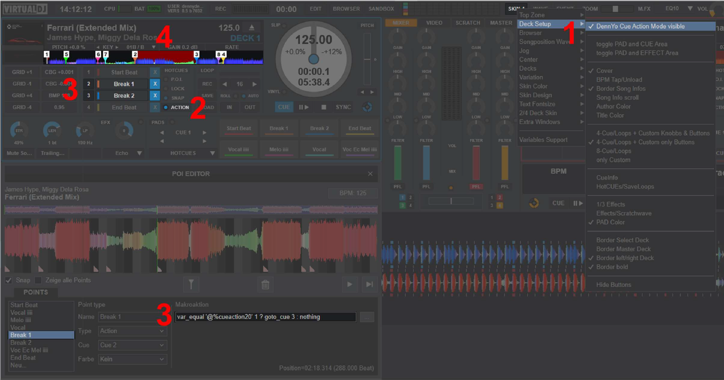Toggle the LOCK hotcue option

pos(174,88)
